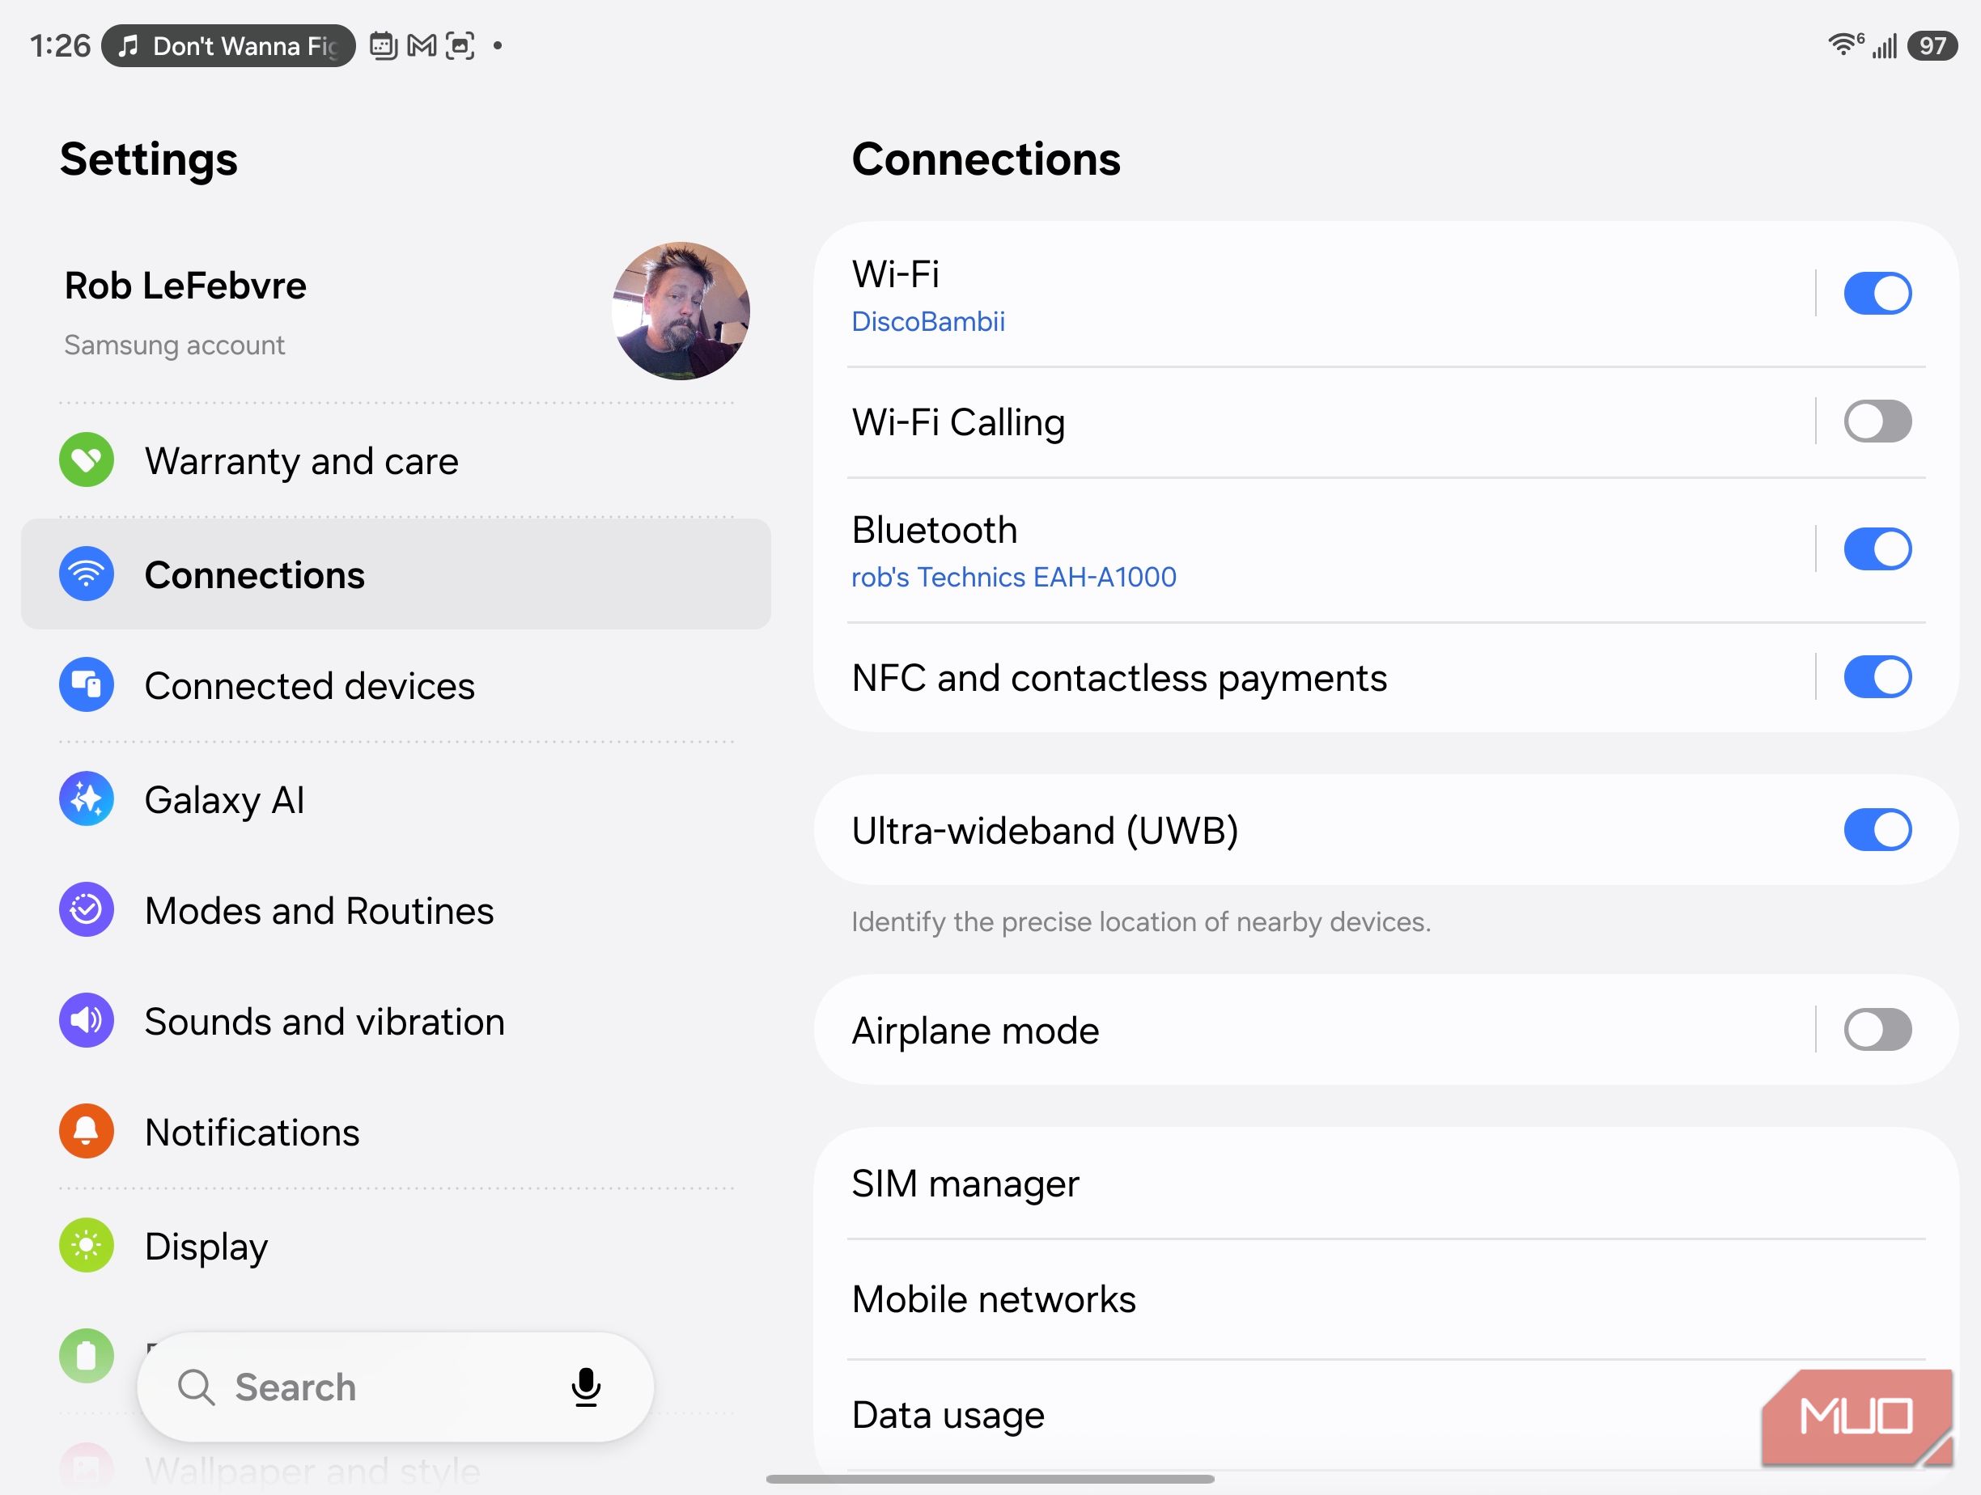Tap the green battery icon beside search bar
This screenshot has height=1495, width=1981.
tap(86, 1355)
